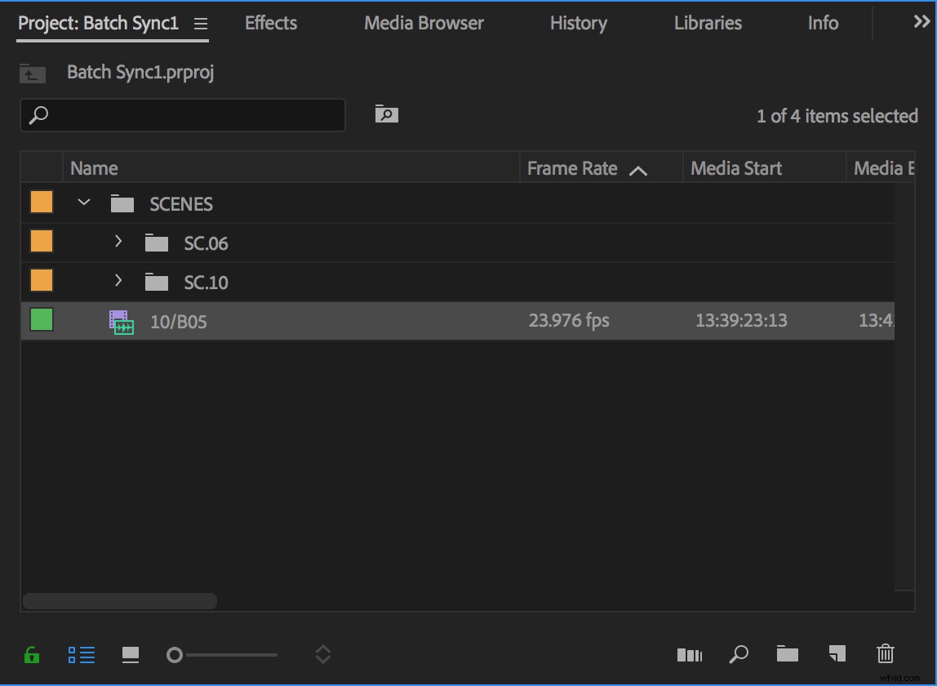937x686 pixels.
Task: Switch the project panel to Icon View
Action: 131,654
